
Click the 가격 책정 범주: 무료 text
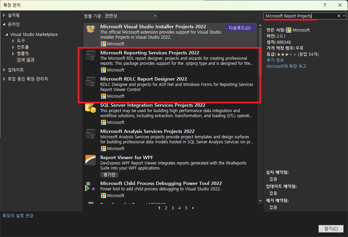tap(285, 48)
